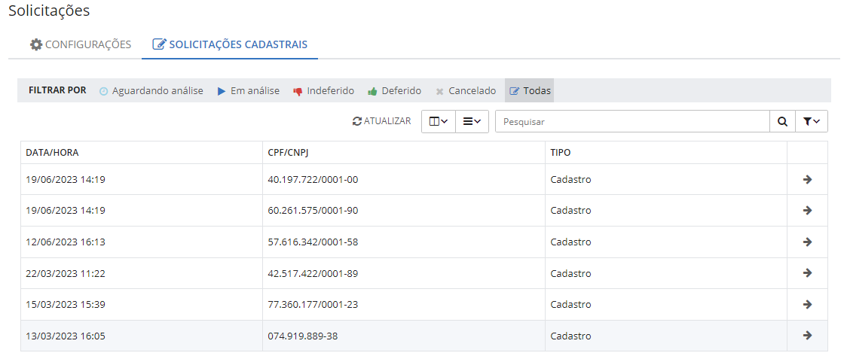Open the funnel filter dropdown
The height and width of the screenshot is (362, 844).
click(811, 122)
